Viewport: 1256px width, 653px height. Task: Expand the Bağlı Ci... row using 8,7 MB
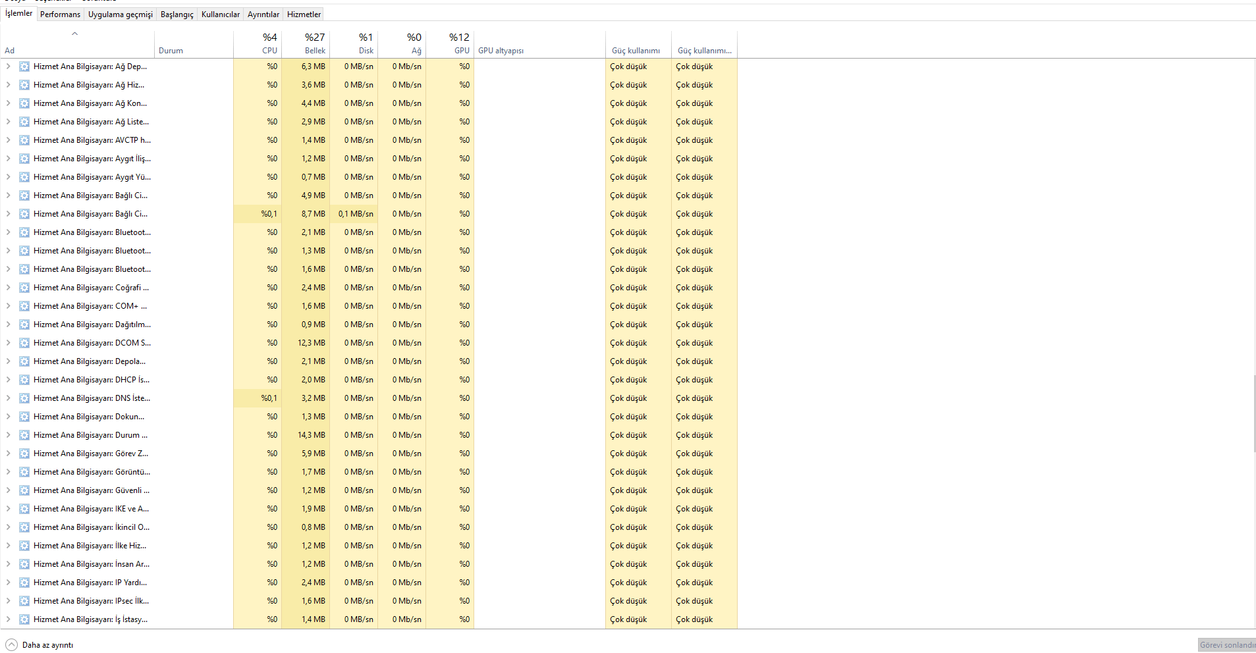[8, 214]
